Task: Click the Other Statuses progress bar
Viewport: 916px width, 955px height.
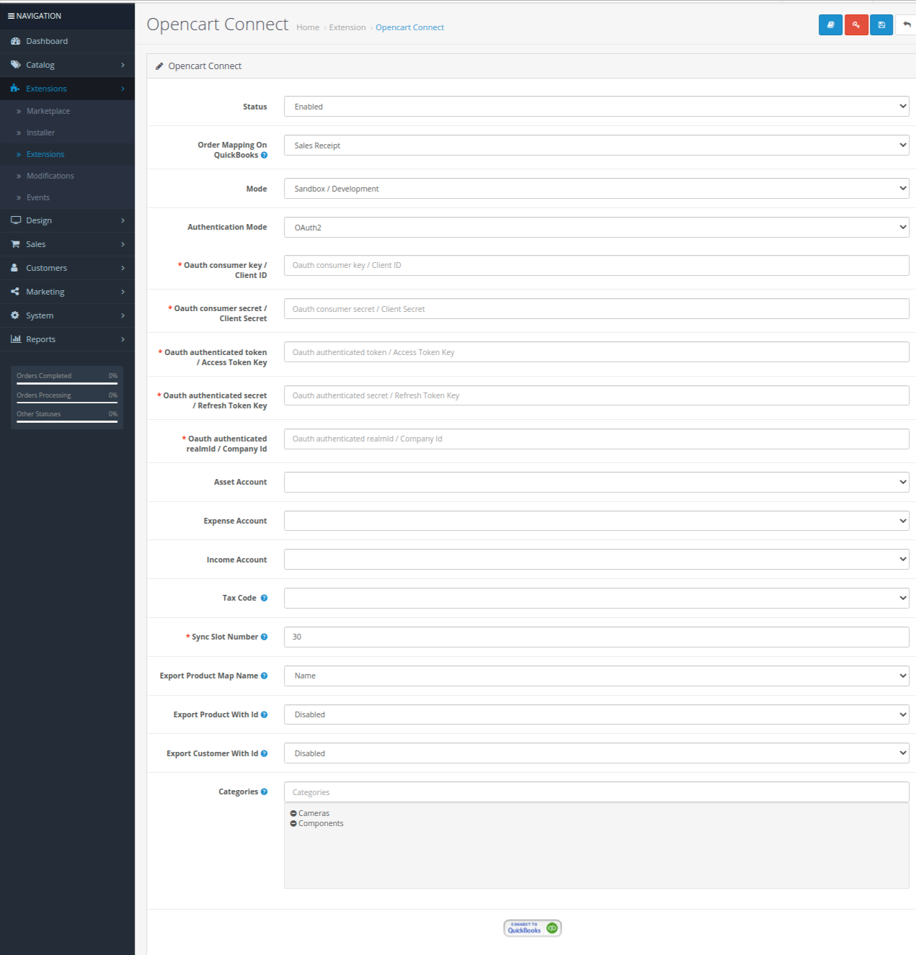Action: click(x=67, y=421)
